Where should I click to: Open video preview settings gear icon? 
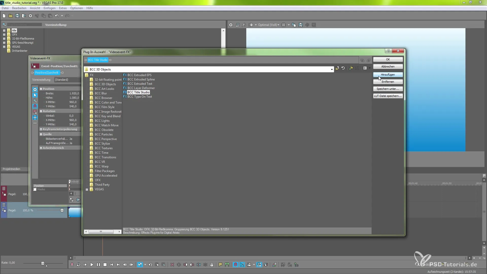pyautogui.click(x=231, y=25)
